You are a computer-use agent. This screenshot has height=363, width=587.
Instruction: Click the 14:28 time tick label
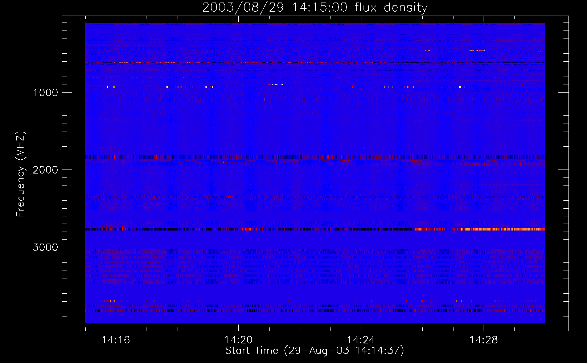click(x=484, y=340)
